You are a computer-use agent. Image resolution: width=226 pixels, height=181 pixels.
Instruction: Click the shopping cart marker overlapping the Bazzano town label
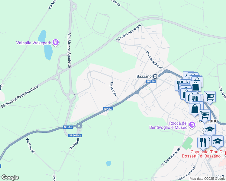point(205,116)
